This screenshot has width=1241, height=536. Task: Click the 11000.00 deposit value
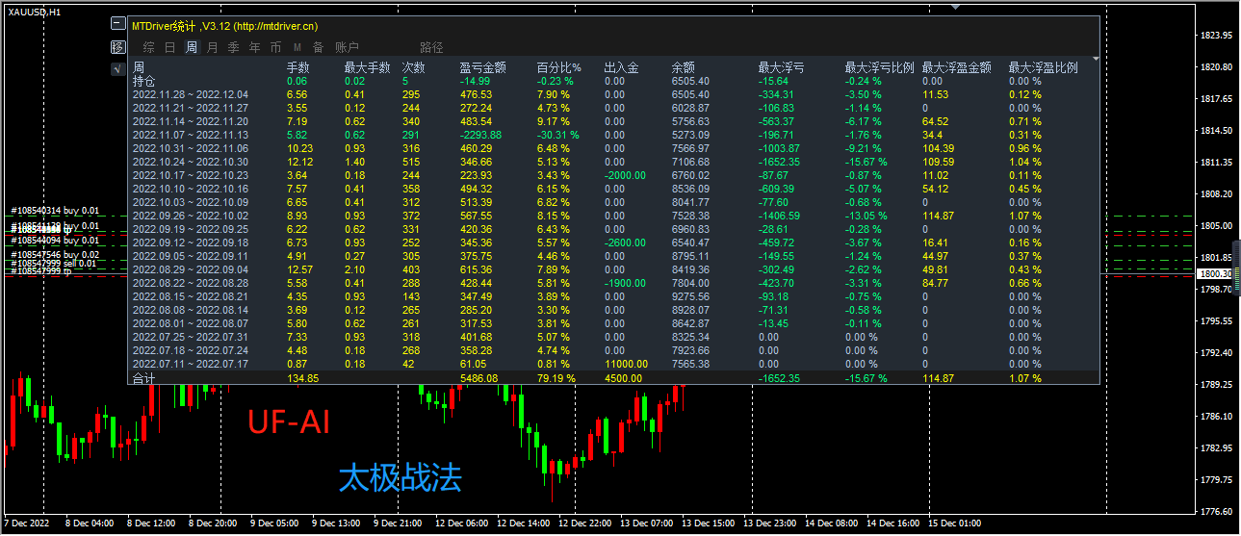coord(624,364)
